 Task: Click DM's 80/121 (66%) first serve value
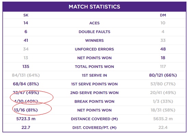click(163, 75)
